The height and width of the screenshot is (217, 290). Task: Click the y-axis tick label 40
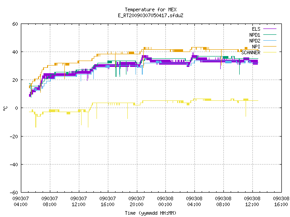click(15, 52)
